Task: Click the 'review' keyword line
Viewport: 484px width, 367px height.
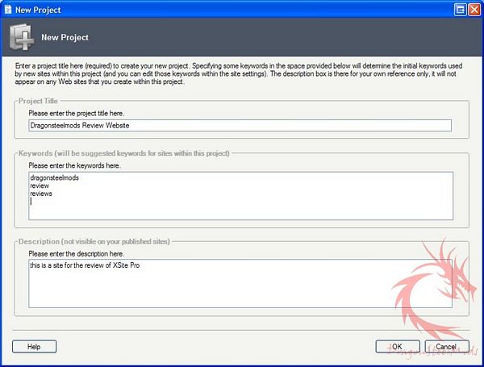Action: 40,186
